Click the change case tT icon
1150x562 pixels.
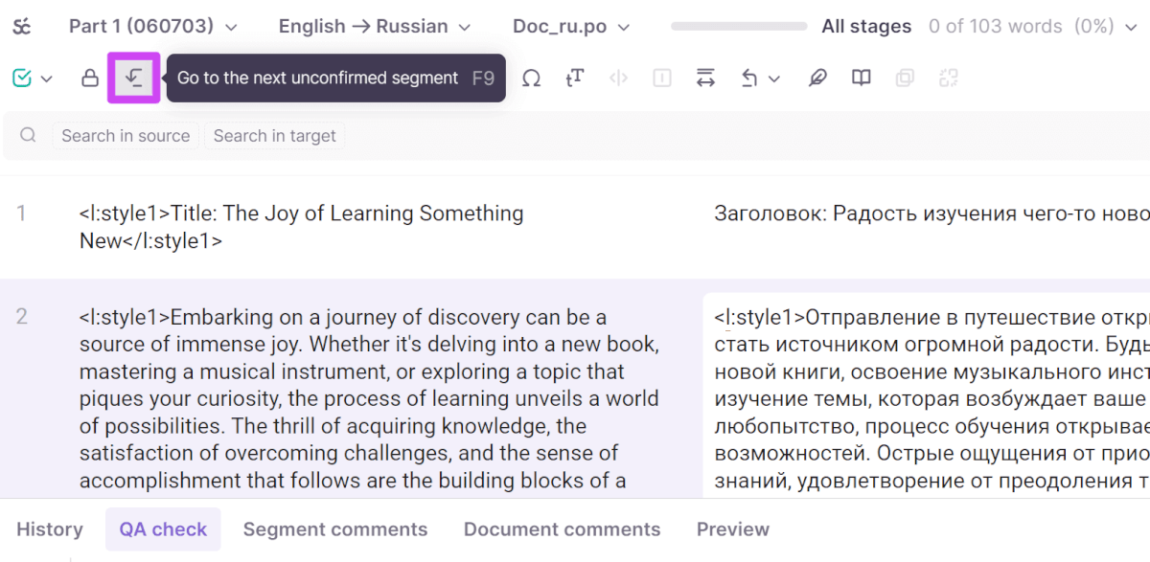pos(575,78)
